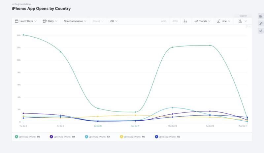
Task: Select the US data point on Thu Oct 8
Action: [x=23, y=35]
